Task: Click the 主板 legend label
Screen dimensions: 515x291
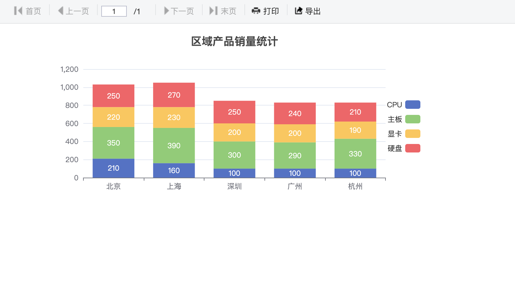Action: (395, 119)
